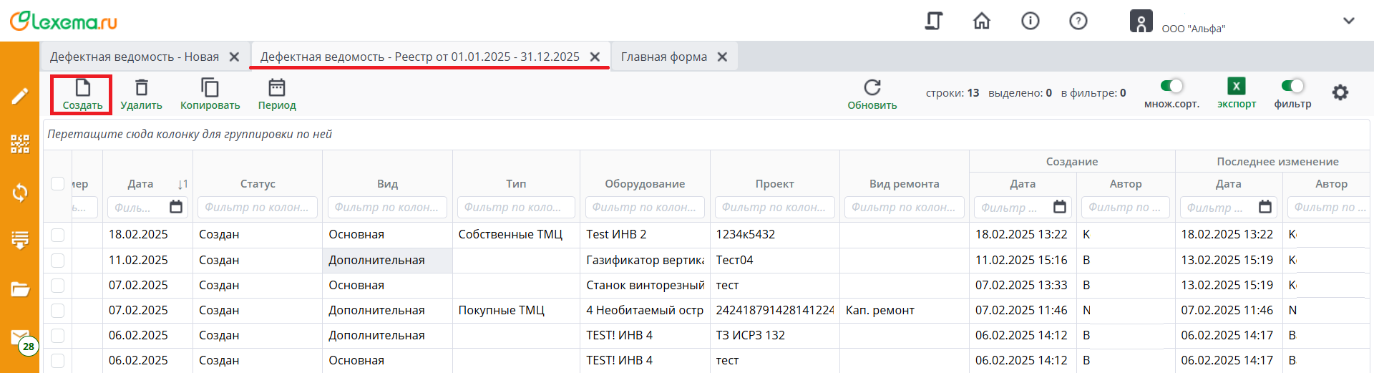Viewport: 1374px width, 373px height.
Task: Switch to the Главная форма tab
Action: pyautogui.click(x=663, y=57)
